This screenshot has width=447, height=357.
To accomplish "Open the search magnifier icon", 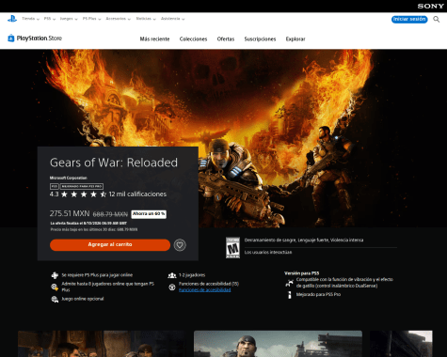I will pyautogui.click(x=437, y=20).
